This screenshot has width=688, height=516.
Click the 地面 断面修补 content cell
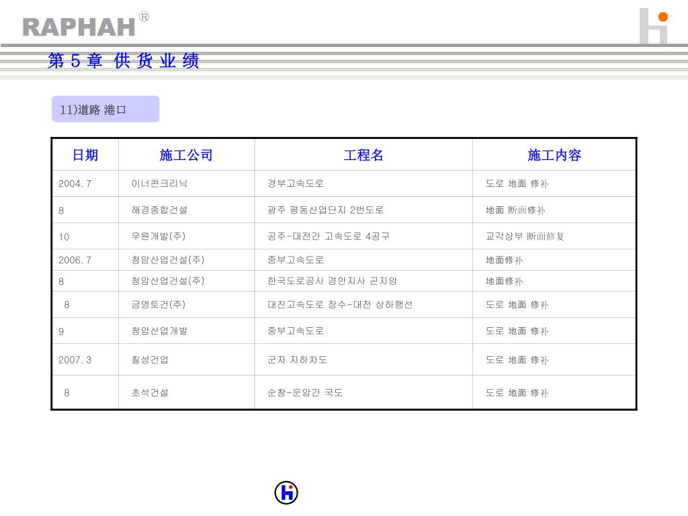515,210
